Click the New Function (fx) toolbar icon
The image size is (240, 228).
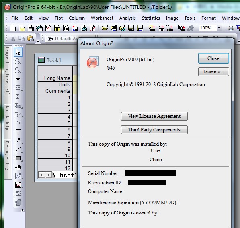tap(66, 28)
